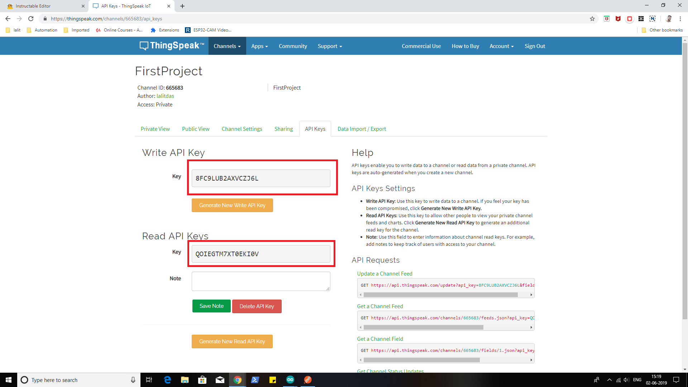Open Arduino IDE from the taskbar
The image size is (688, 387).
tap(290, 380)
